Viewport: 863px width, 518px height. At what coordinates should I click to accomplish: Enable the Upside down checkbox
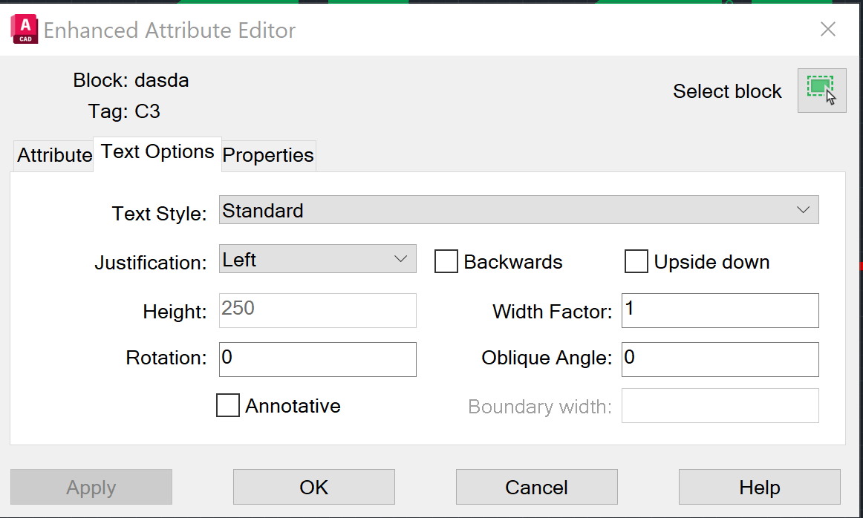pos(636,261)
